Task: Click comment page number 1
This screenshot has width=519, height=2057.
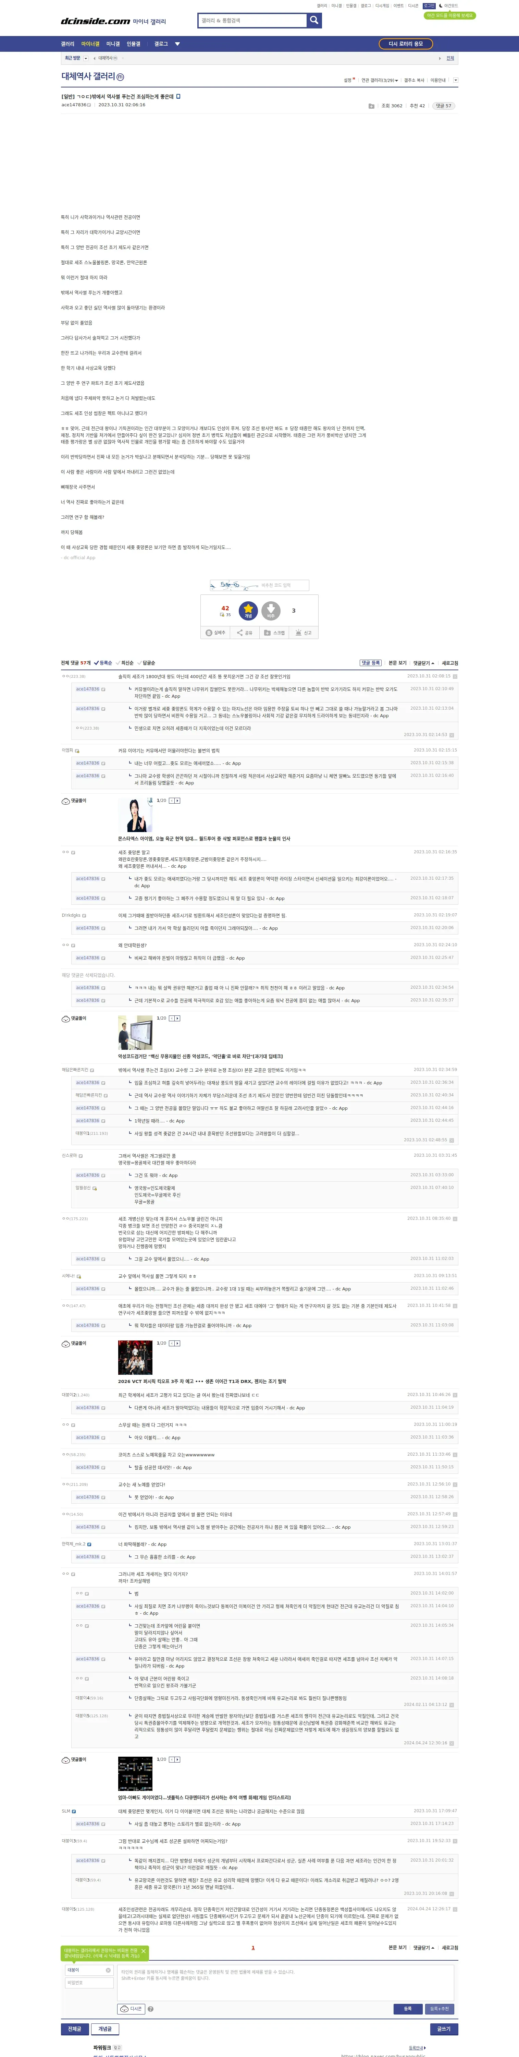Action: (x=253, y=1948)
